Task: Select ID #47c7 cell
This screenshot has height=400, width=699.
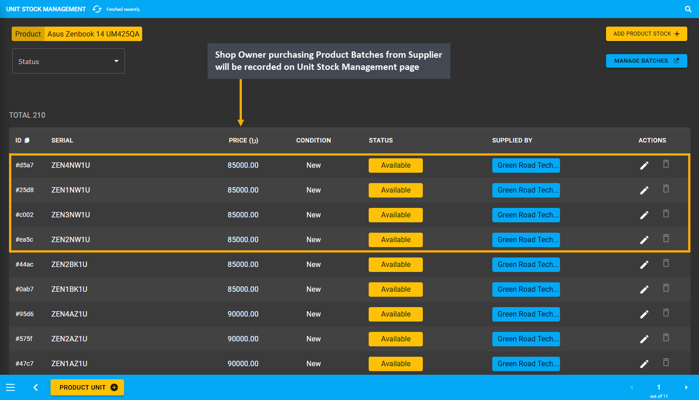Action: (25, 363)
